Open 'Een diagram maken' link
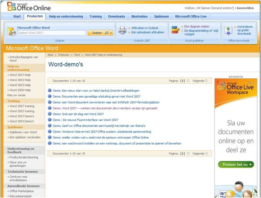The width and height of the screenshot is (261, 198). point(197,26)
